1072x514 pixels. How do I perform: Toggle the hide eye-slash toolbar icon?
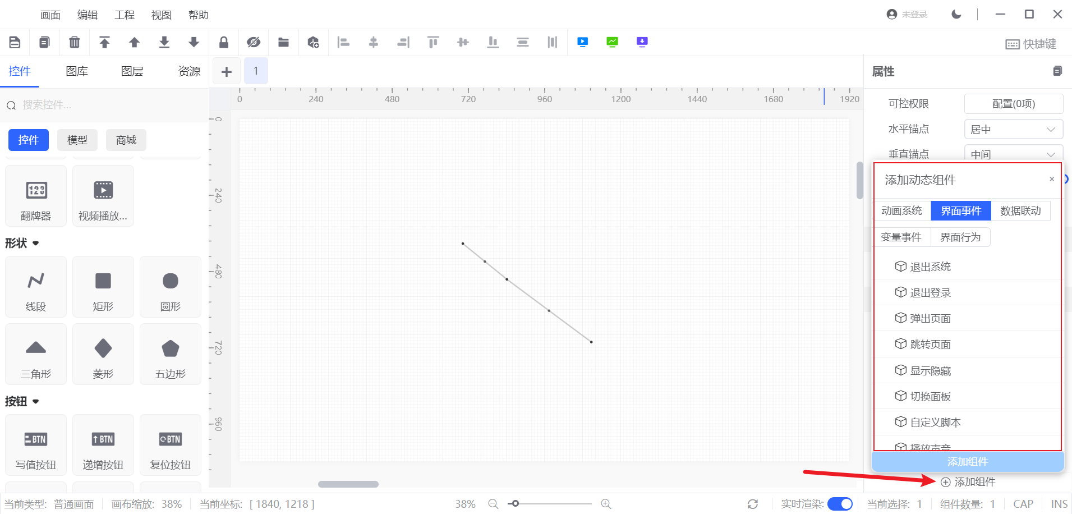click(x=254, y=42)
